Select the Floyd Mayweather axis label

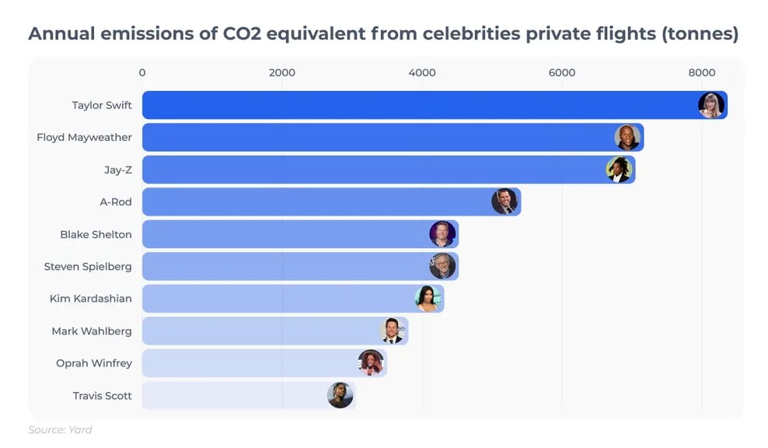click(84, 138)
